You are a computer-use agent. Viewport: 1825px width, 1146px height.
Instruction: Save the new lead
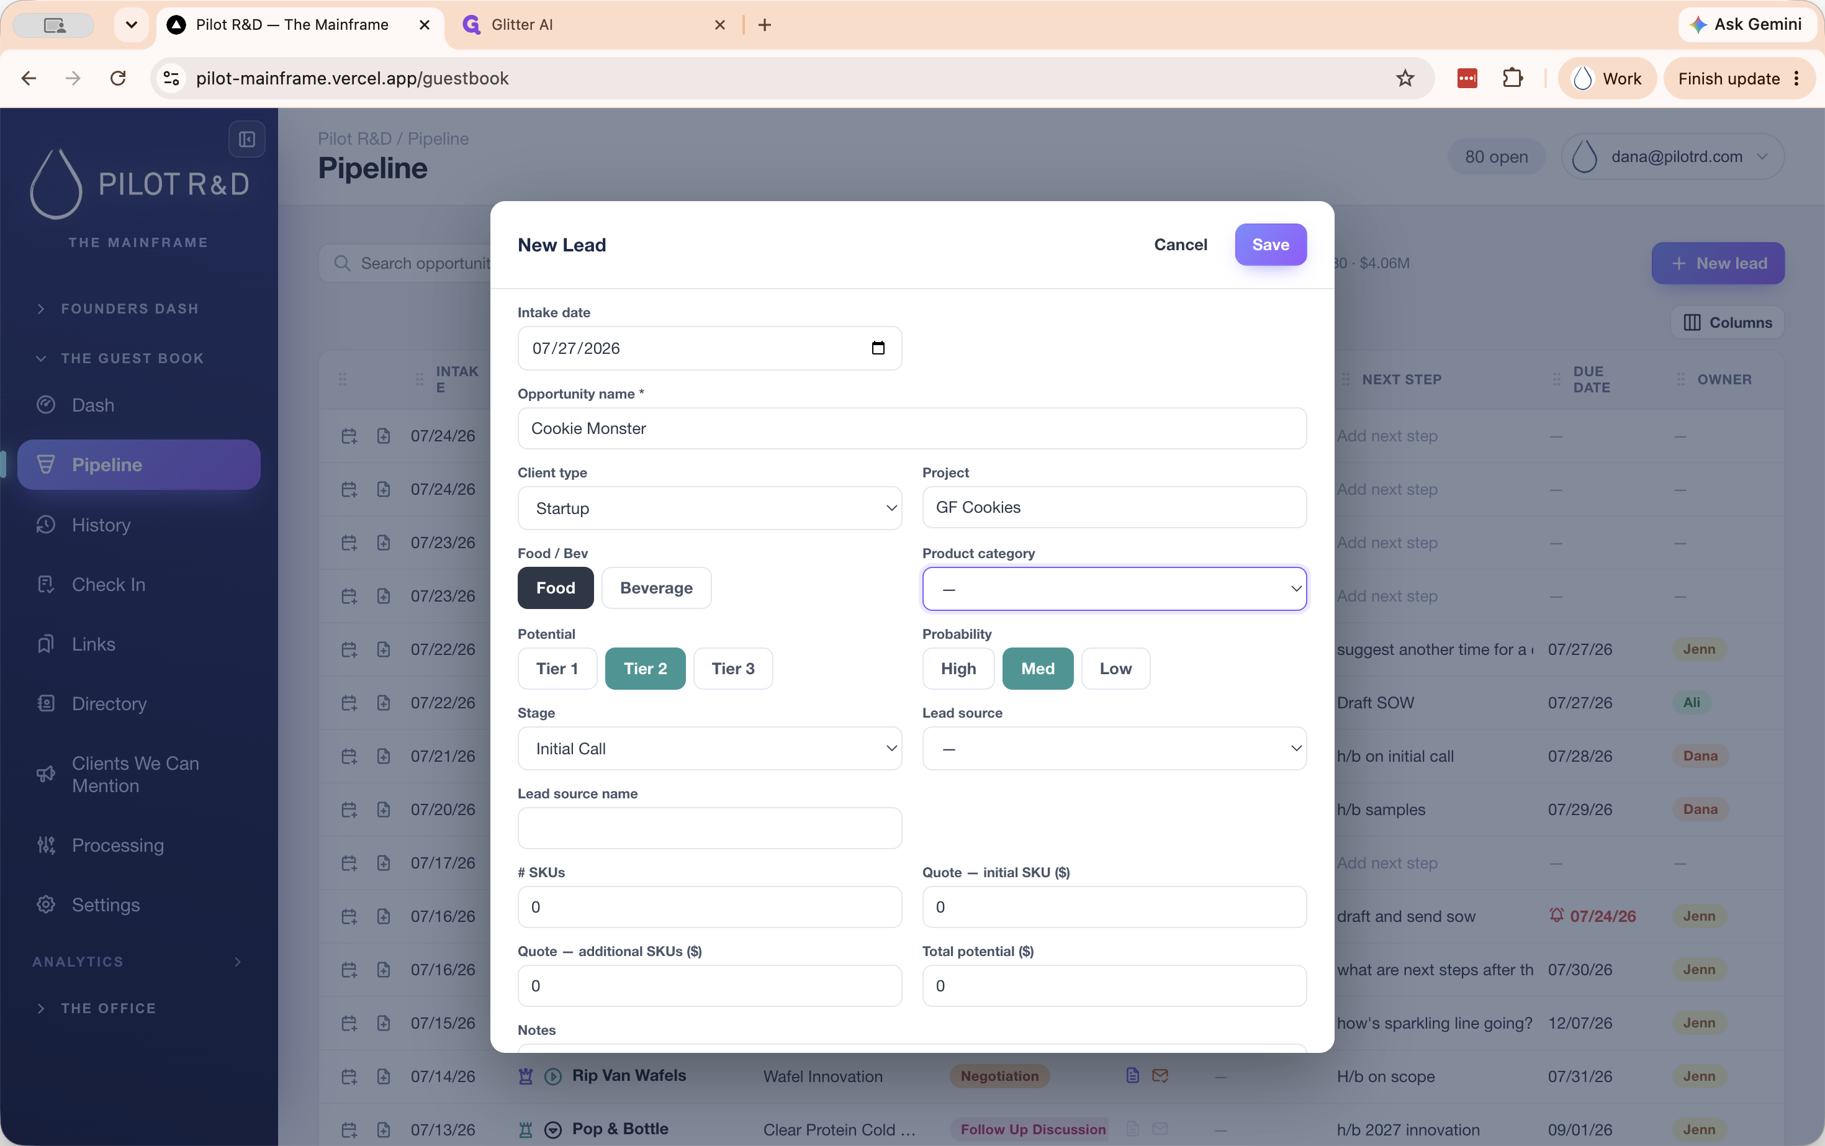pos(1270,245)
